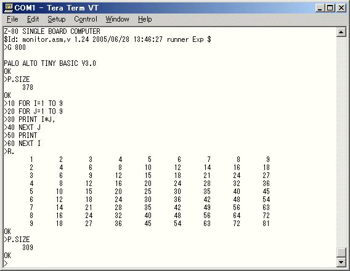350x271 pixels.
Task: Click the line '40 NEXT J'
Action: click(22, 127)
